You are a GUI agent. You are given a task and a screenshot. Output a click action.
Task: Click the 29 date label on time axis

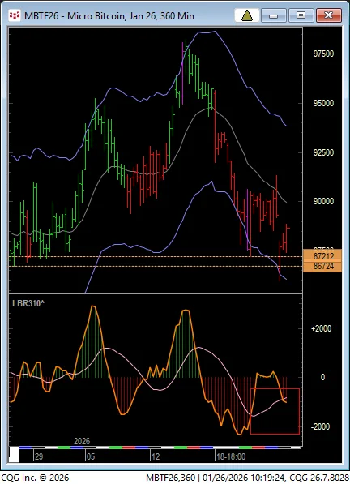(x=39, y=456)
